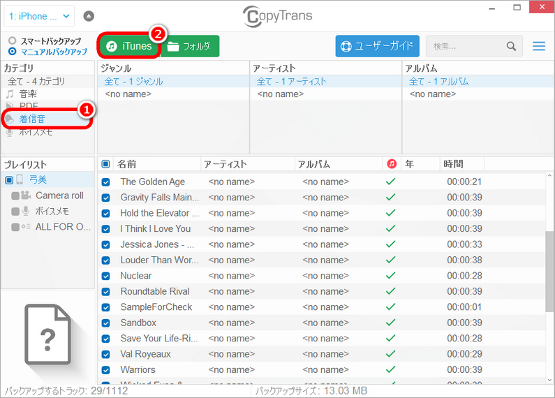Click the iTunes backup button
The width and height of the screenshot is (555, 398).
(x=129, y=46)
